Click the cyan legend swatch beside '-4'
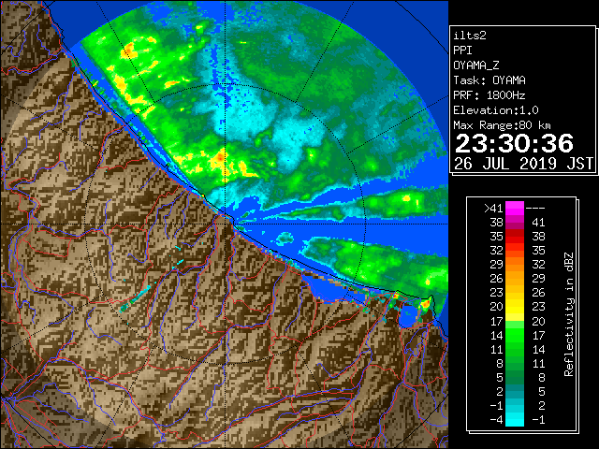599x449 pixels. 515,419
